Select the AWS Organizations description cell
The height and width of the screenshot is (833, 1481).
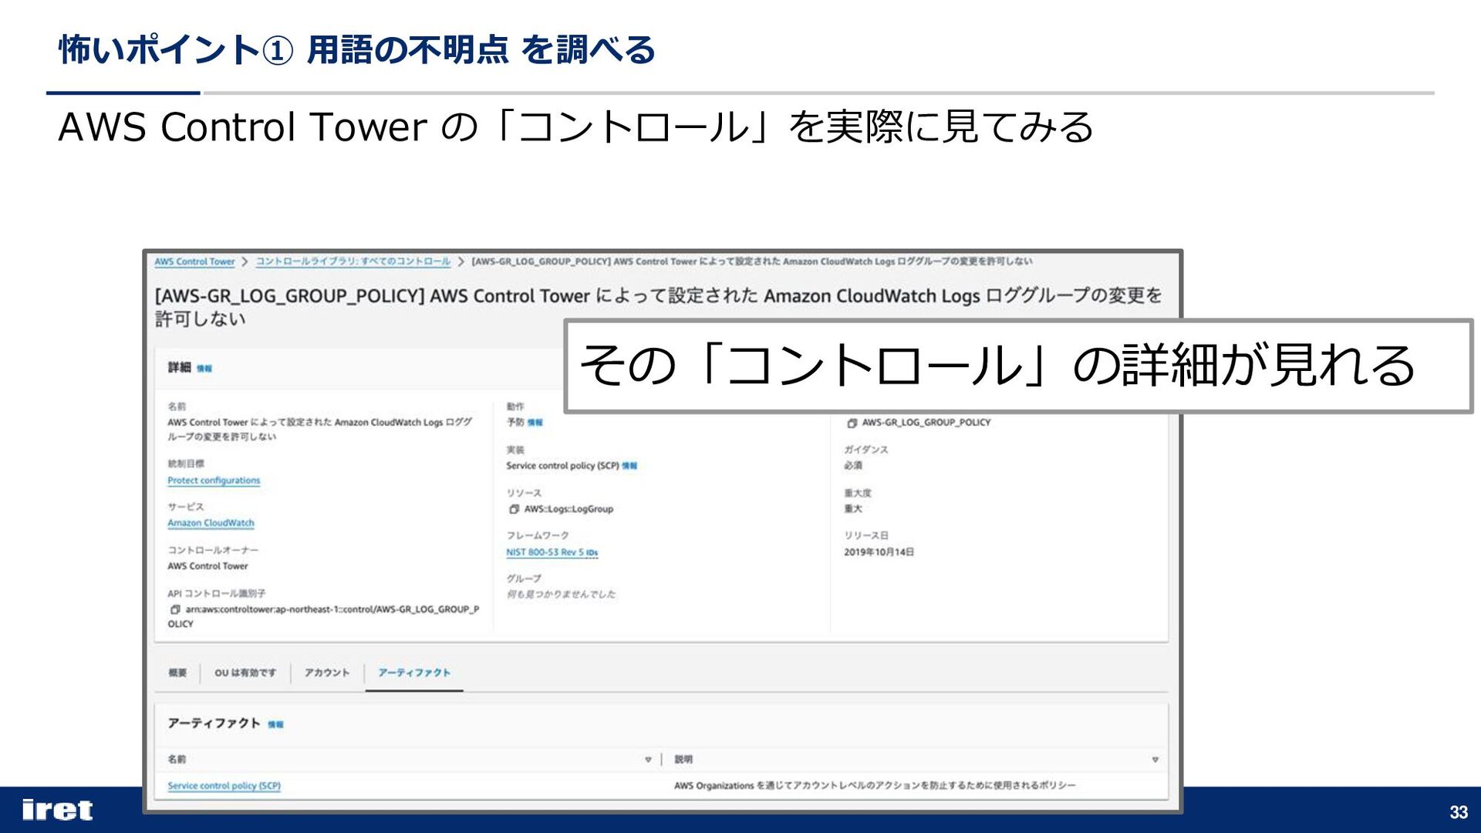coord(875,786)
